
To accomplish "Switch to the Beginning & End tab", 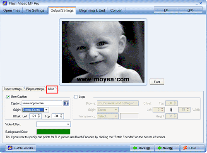I will coord(92,10).
